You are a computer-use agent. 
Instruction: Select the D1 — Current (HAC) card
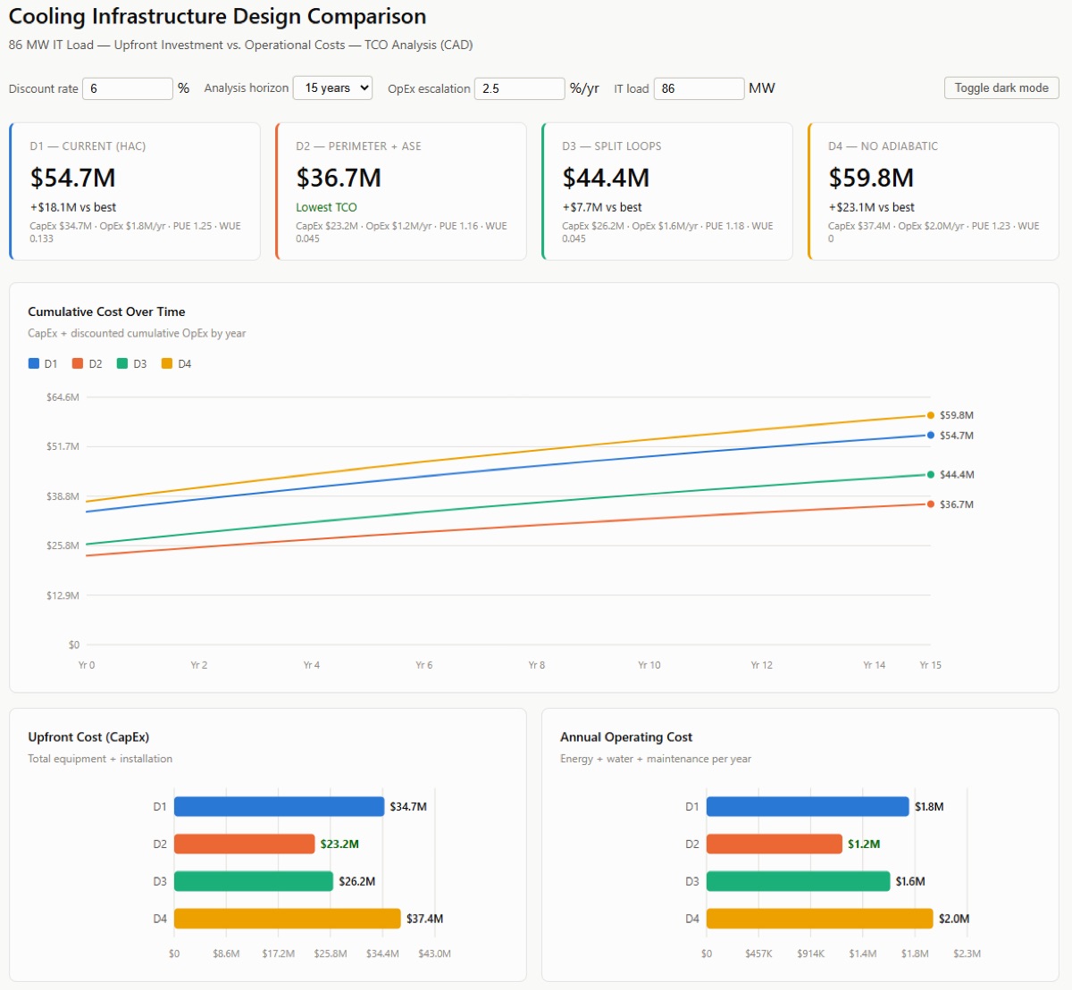[x=135, y=191]
